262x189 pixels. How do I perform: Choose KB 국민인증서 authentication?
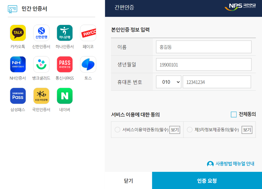click(41, 96)
